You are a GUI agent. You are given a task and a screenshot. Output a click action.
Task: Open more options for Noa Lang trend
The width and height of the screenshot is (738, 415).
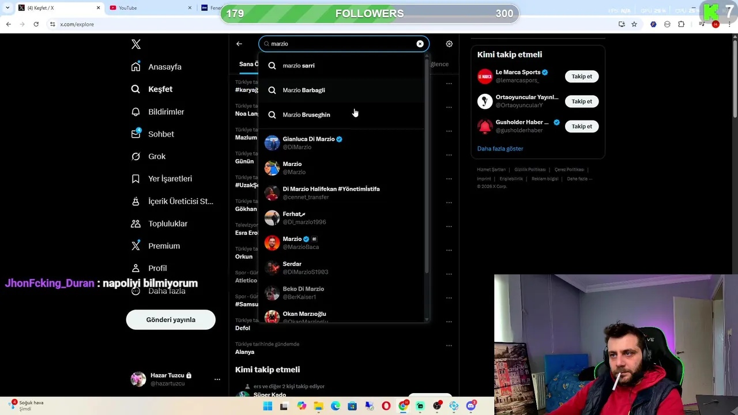[449, 107]
